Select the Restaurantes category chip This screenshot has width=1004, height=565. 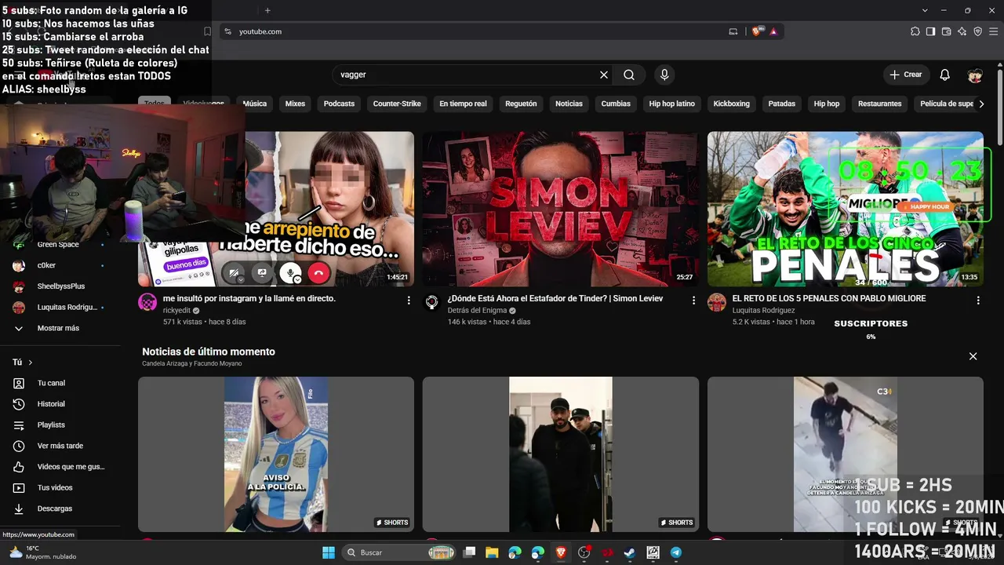click(880, 104)
